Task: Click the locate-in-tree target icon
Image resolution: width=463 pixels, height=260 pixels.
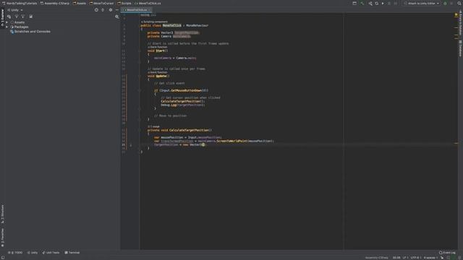Action: [96, 10]
